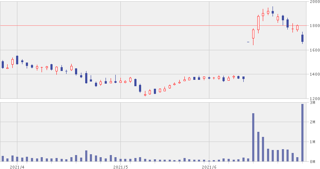Select the 1400 price axis label
This screenshot has width=320, height=169.
[314, 74]
